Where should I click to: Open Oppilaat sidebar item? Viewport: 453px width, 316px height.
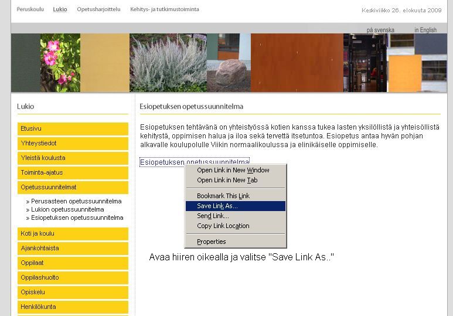pyautogui.click(x=73, y=263)
